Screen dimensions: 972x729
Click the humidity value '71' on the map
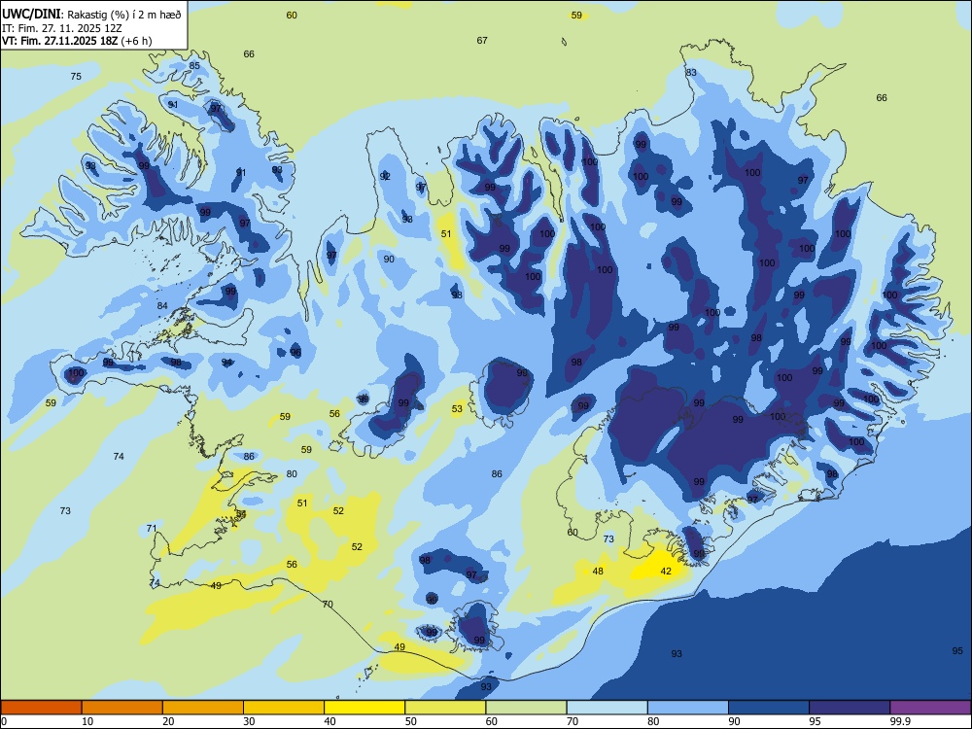[152, 528]
